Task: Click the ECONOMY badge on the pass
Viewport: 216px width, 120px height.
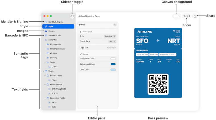Action: 154,55
